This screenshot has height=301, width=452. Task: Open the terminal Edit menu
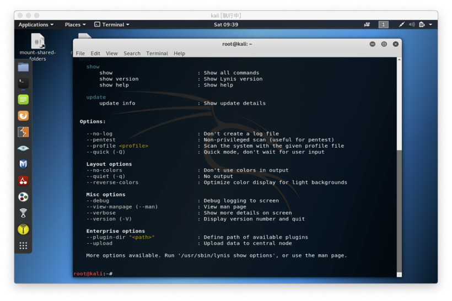coord(95,53)
